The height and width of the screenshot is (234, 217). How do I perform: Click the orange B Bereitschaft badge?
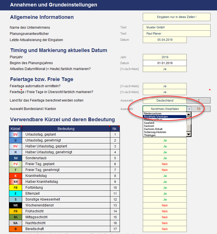pyautogui.click(x=15, y=229)
